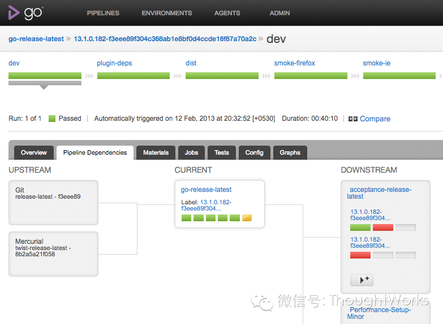The image size is (443, 324).
Task: Click the Go logo icon
Action: (25, 12)
